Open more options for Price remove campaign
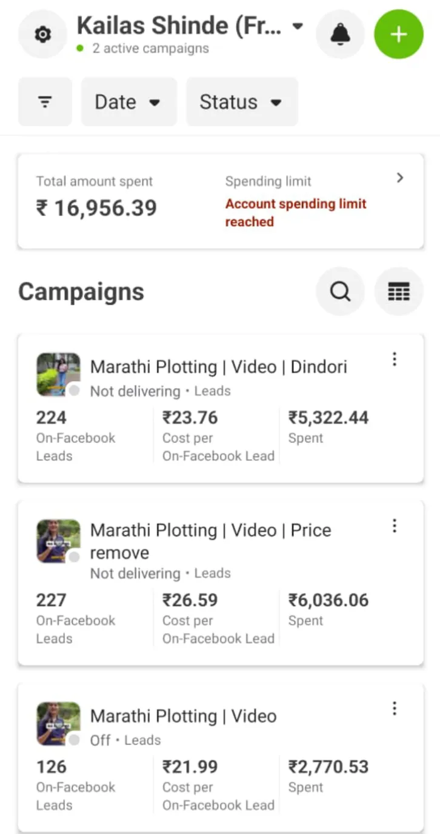 (x=395, y=526)
